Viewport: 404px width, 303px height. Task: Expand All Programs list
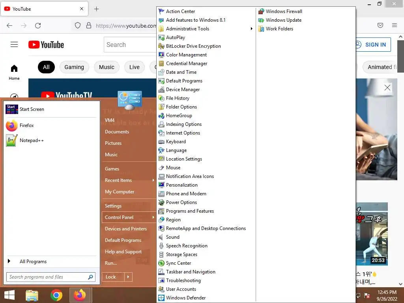[33, 262]
